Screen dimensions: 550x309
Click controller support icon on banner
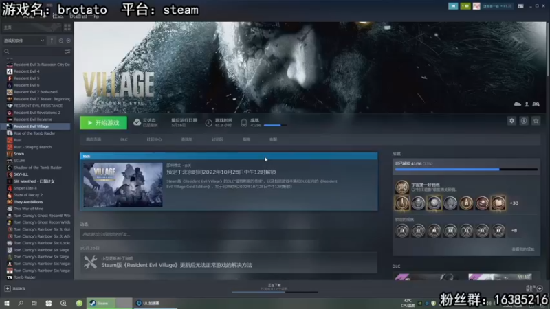coord(536,104)
